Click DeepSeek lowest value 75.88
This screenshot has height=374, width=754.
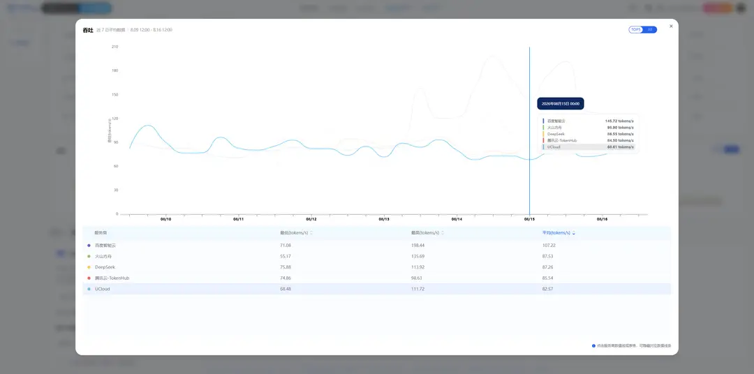click(x=286, y=267)
